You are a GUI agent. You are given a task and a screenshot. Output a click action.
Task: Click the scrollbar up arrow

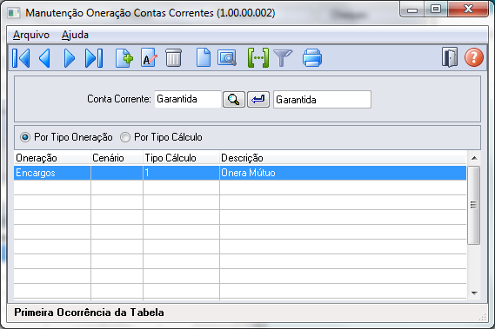(x=474, y=158)
